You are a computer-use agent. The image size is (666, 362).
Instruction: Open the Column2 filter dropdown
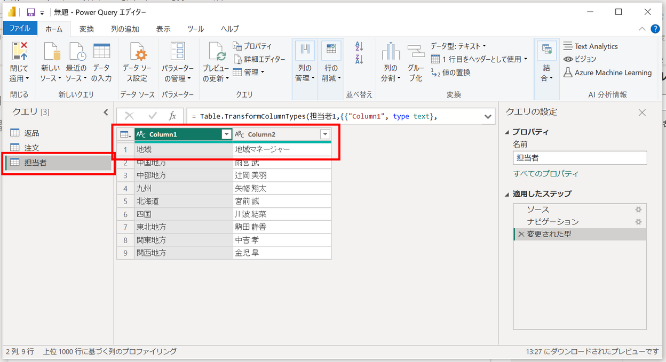coord(325,134)
